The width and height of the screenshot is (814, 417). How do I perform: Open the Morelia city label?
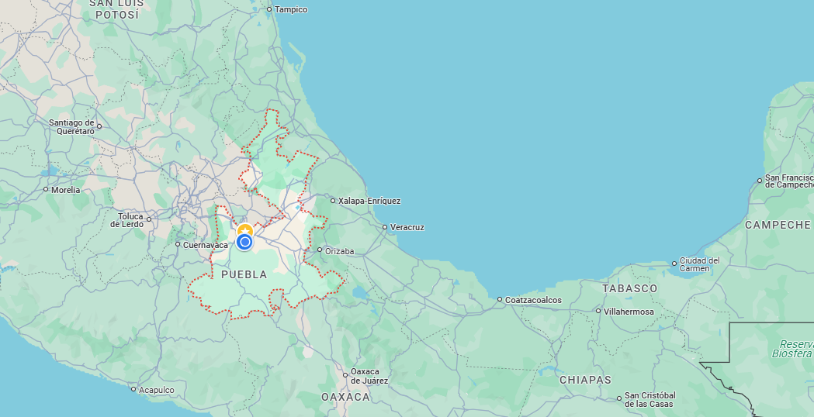click(x=66, y=190)
